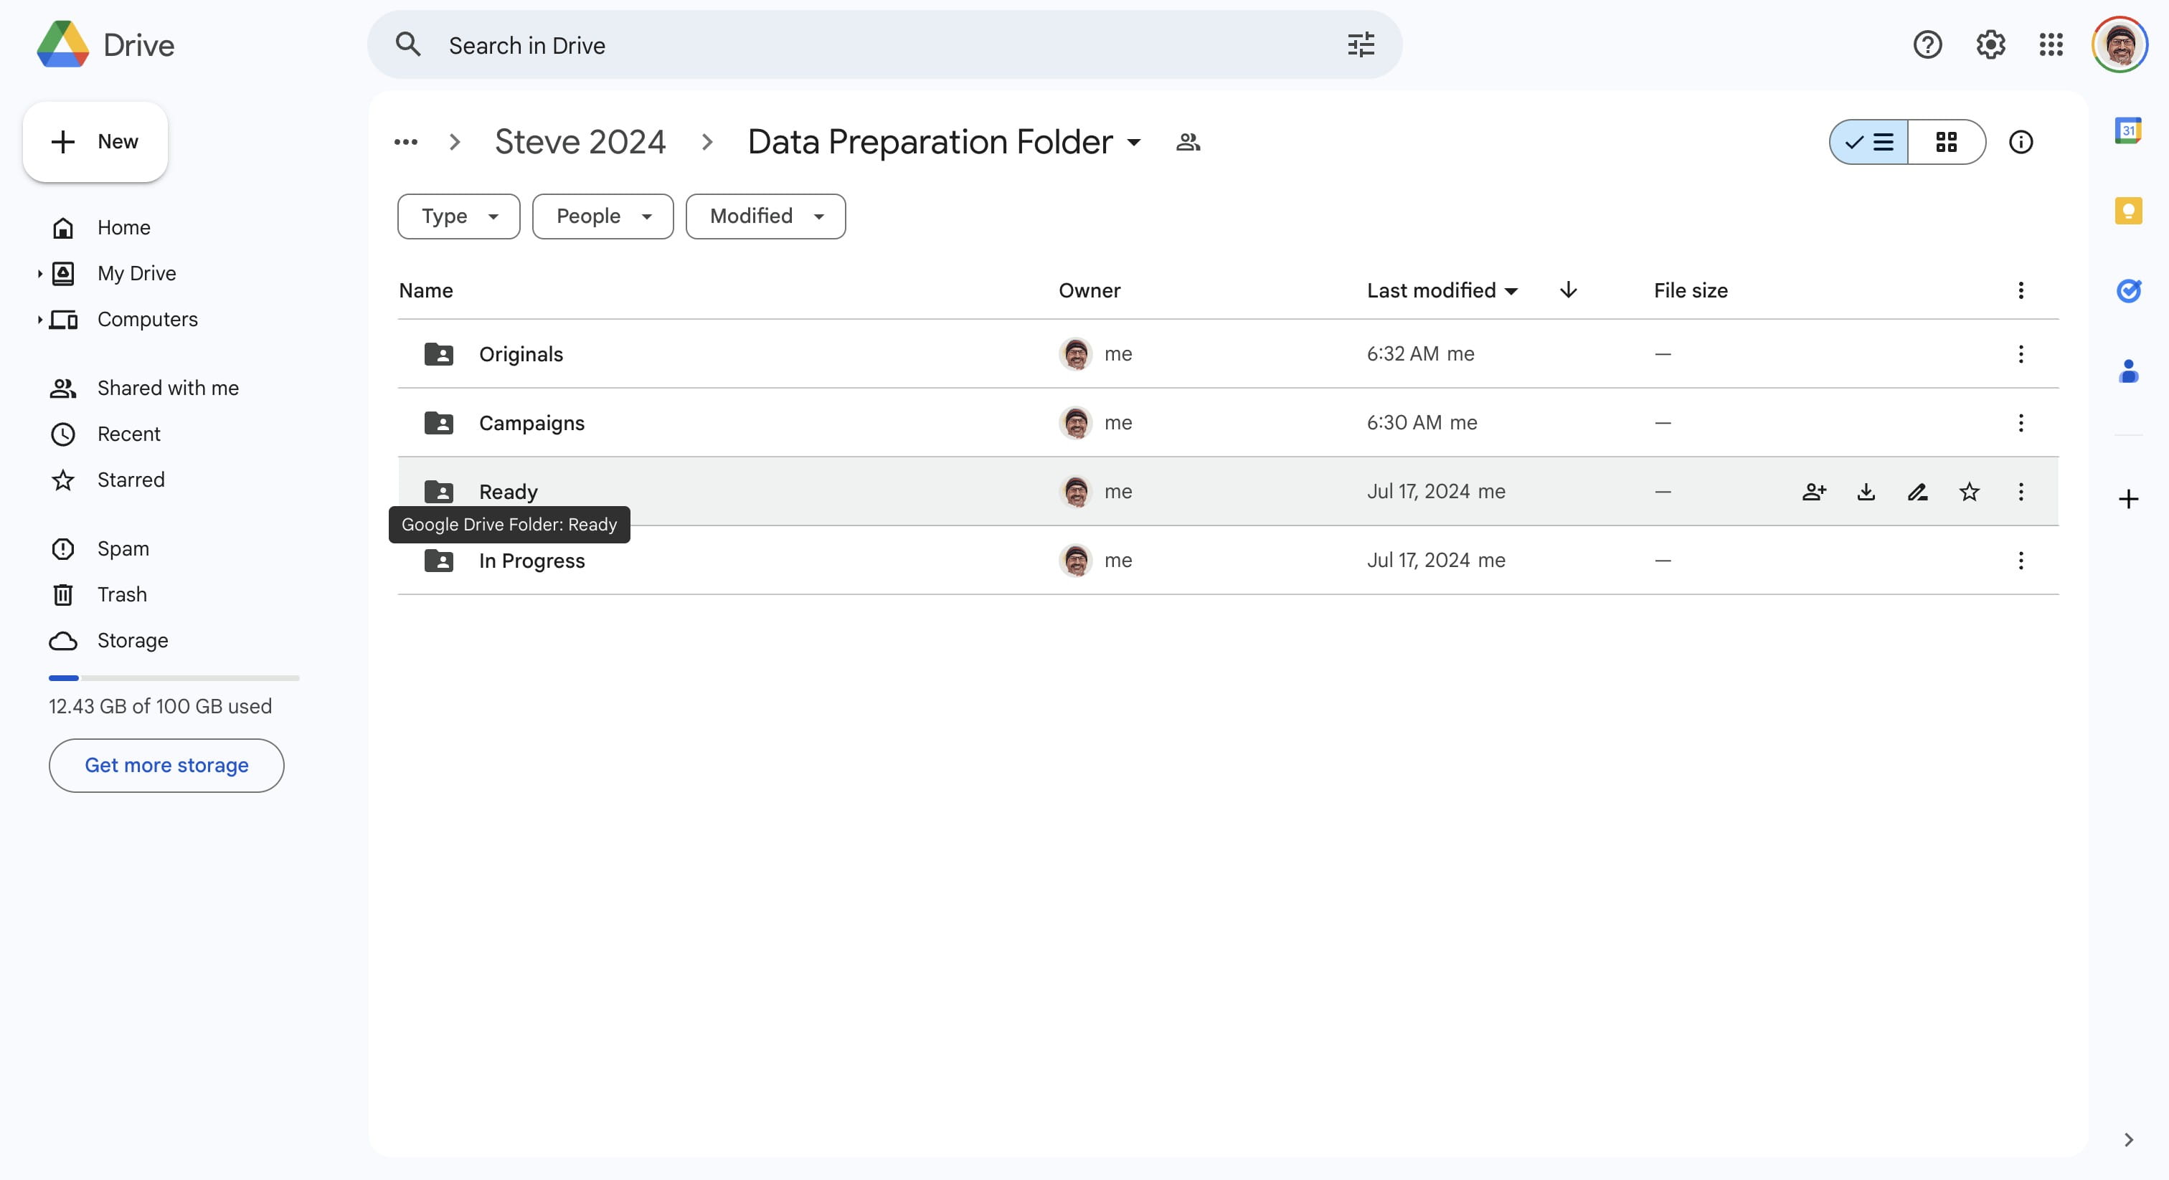Open search options in the search bar
Viewport: 2169px width, 1180px height.
[x=1359, y=44]
